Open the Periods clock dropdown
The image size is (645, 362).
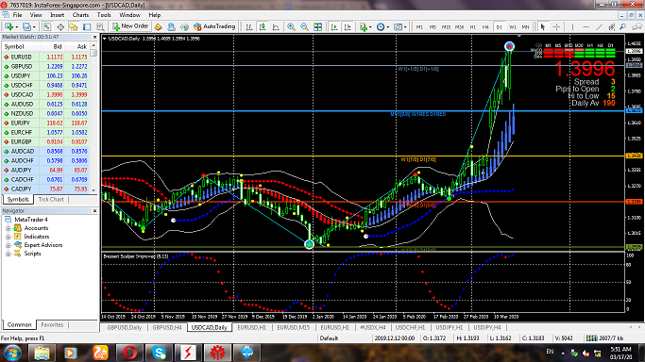pyautogui.click(x=382, y=26)
